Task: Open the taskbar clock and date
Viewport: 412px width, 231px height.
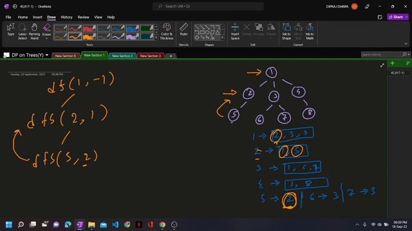Action: pyautogui.click(x=400, y=225)
